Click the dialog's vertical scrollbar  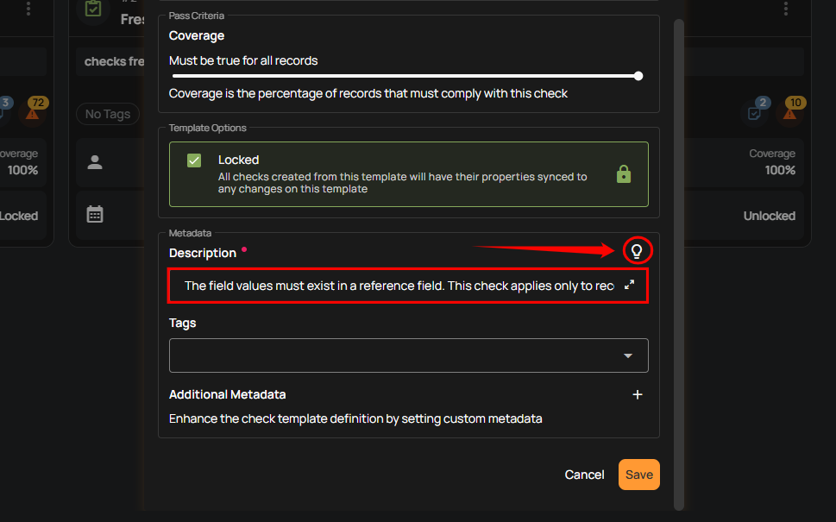pyautogui.click(x=679, y=259)
